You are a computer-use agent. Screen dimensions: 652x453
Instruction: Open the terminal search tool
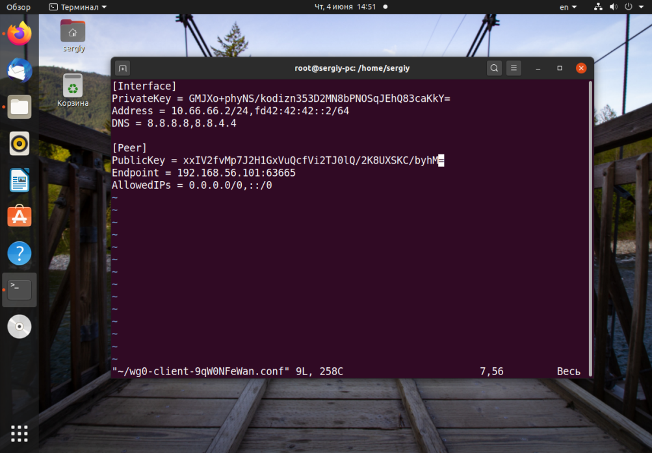494,68
